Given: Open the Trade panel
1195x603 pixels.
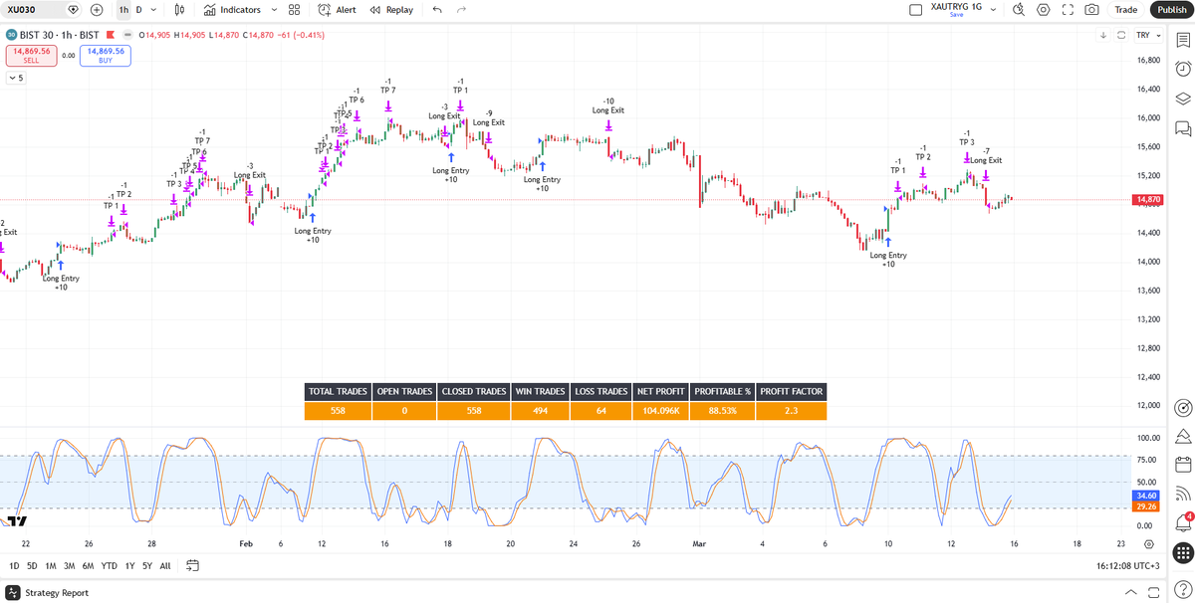Looking at the screenshot, I should (1126, 9).
